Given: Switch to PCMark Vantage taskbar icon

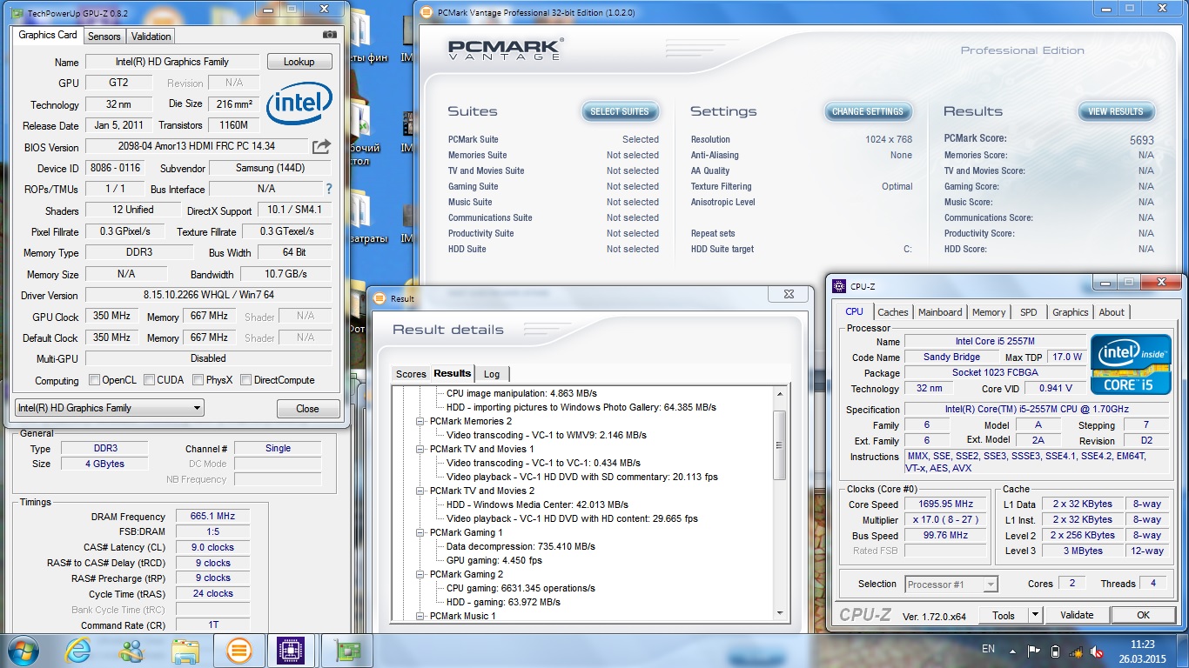Looking at the screenshot, I should [238, 651].
